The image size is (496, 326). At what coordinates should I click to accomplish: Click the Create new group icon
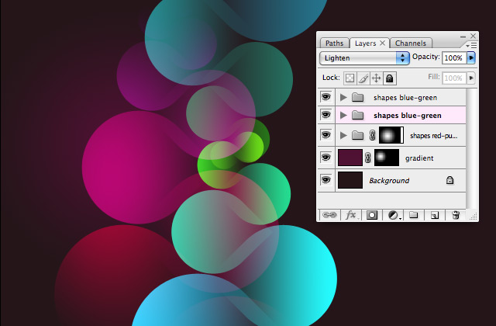pos(413,215)
